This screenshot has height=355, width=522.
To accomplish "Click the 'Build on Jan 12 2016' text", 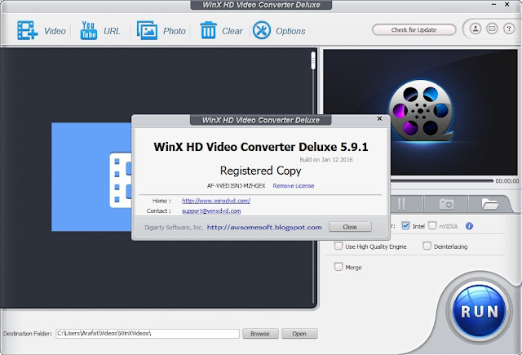I will pos(326,159).
